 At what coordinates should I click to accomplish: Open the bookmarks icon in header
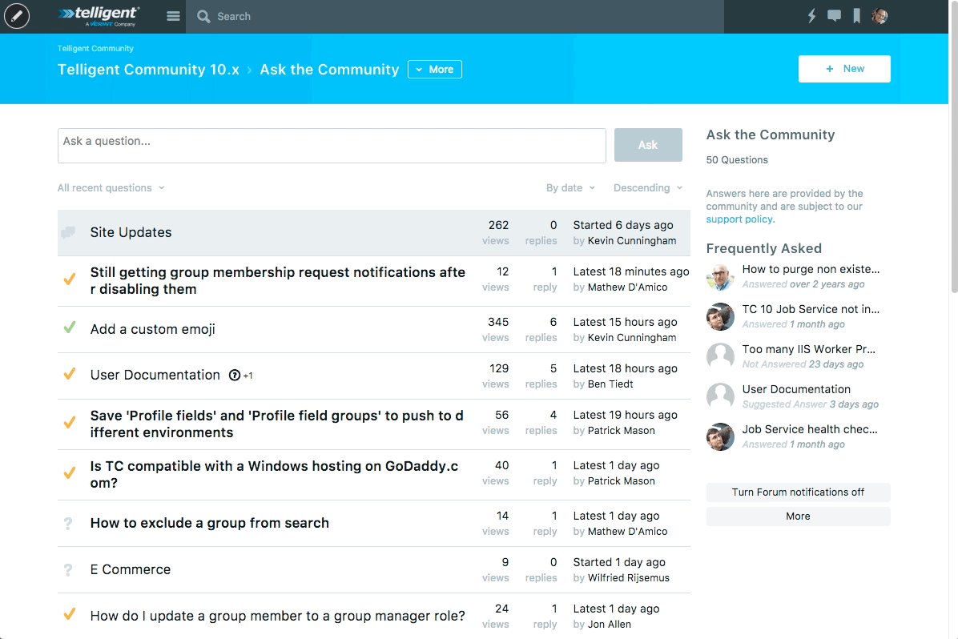[x=856, y=16]
